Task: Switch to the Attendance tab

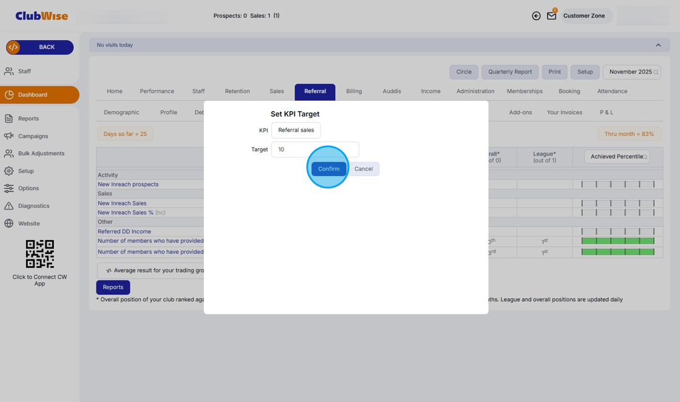Action: pyautogui.click(x=612, y=92)
